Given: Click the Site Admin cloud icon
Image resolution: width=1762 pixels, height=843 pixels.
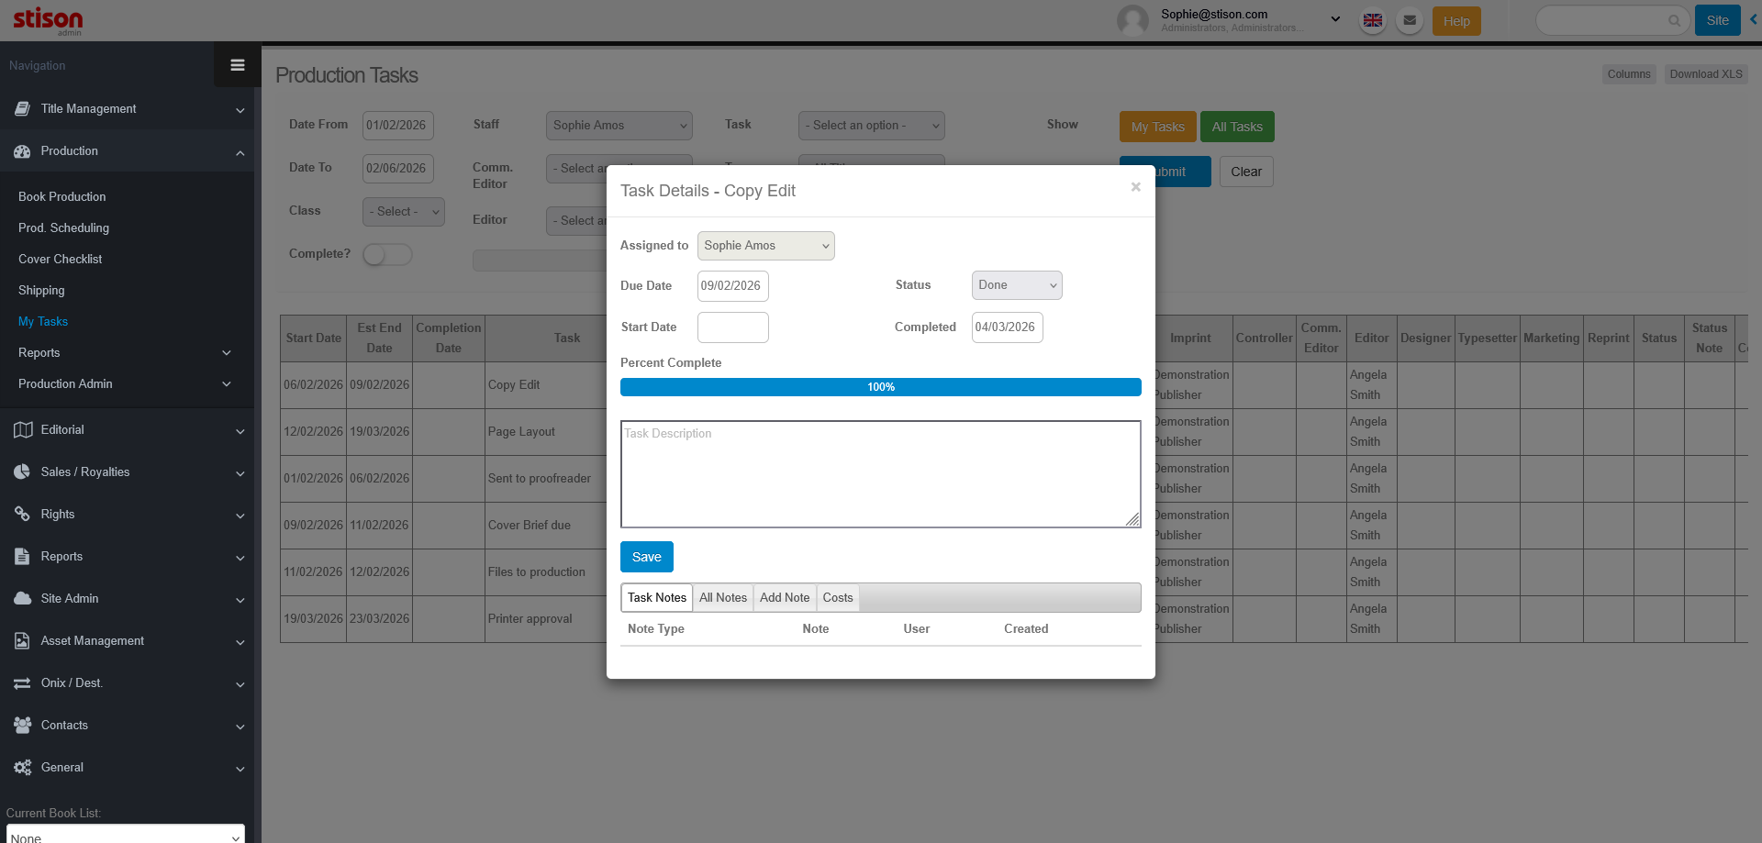Looking at the screenshot, I should (23, 598).
